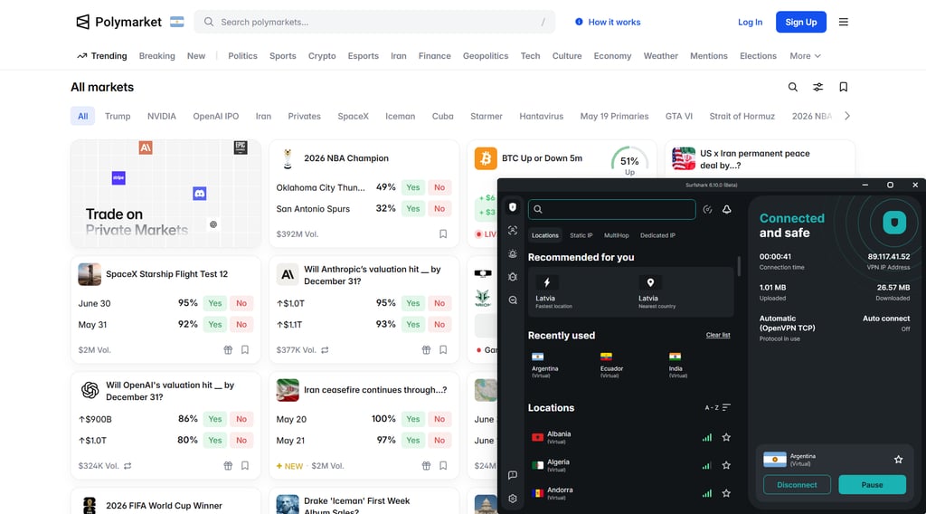Open the All markets bookmarks icon
Viewport: 926px width, 514px height.
844,87
